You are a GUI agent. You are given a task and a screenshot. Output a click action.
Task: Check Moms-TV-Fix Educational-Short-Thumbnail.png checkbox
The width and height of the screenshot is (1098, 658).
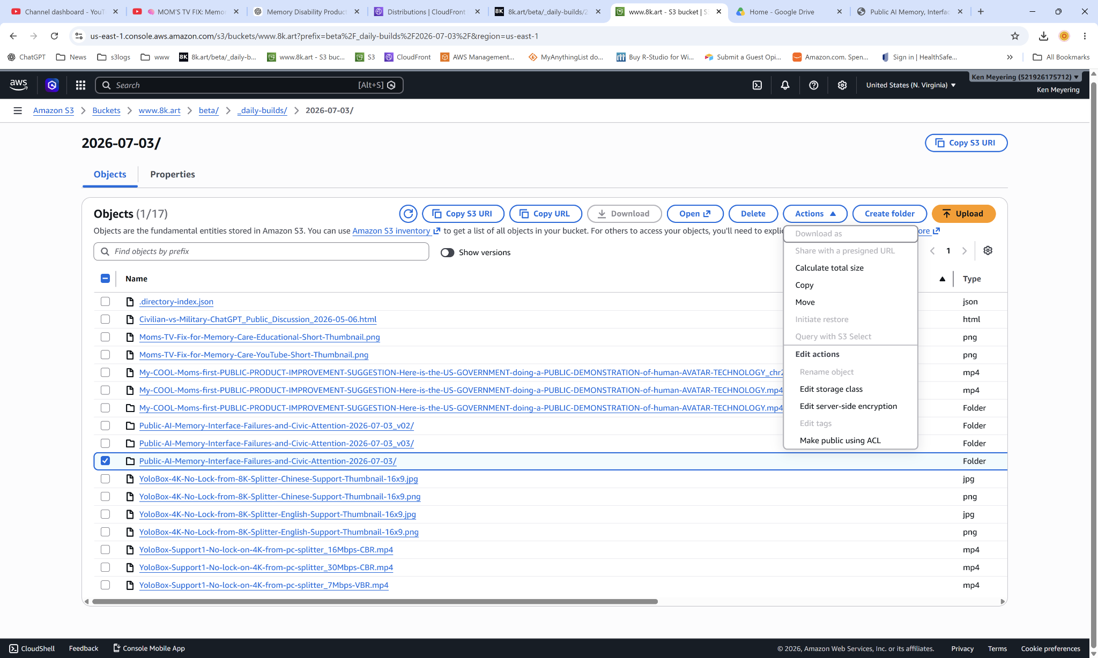105,337
